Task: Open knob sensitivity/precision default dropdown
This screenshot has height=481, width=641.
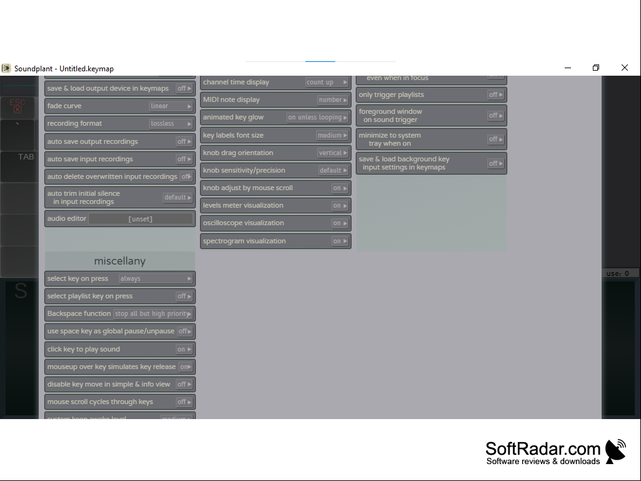Action: coord(333,171)
